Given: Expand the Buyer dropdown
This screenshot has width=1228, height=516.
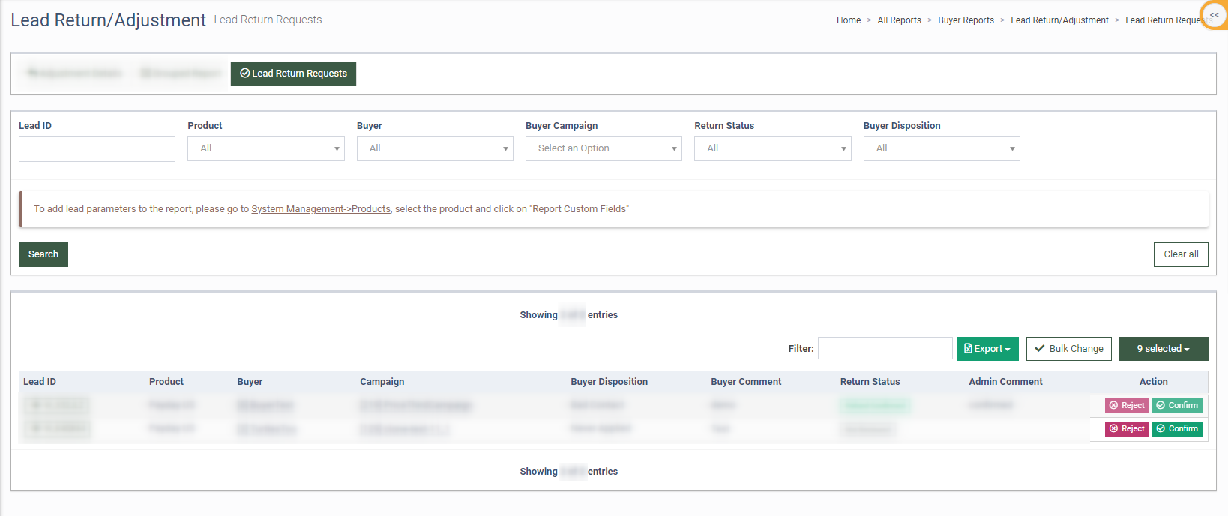Looking at the screenshot, I should (435, 148).
